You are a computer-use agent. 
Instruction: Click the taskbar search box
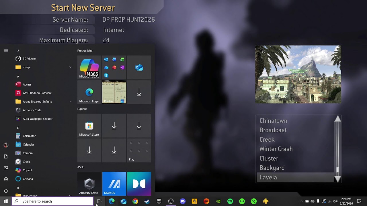pos(53,201)
